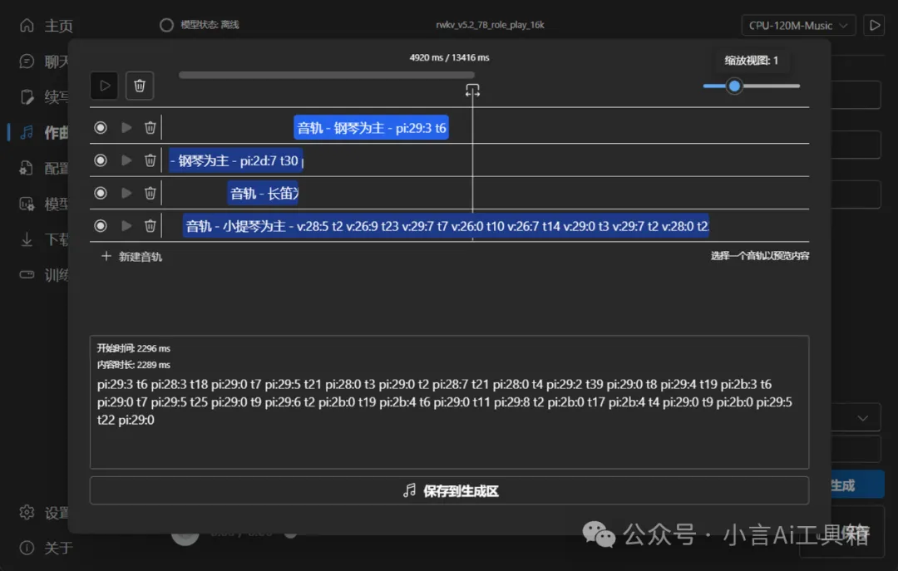Play the 小提琴为主 track

pos(126,226)
